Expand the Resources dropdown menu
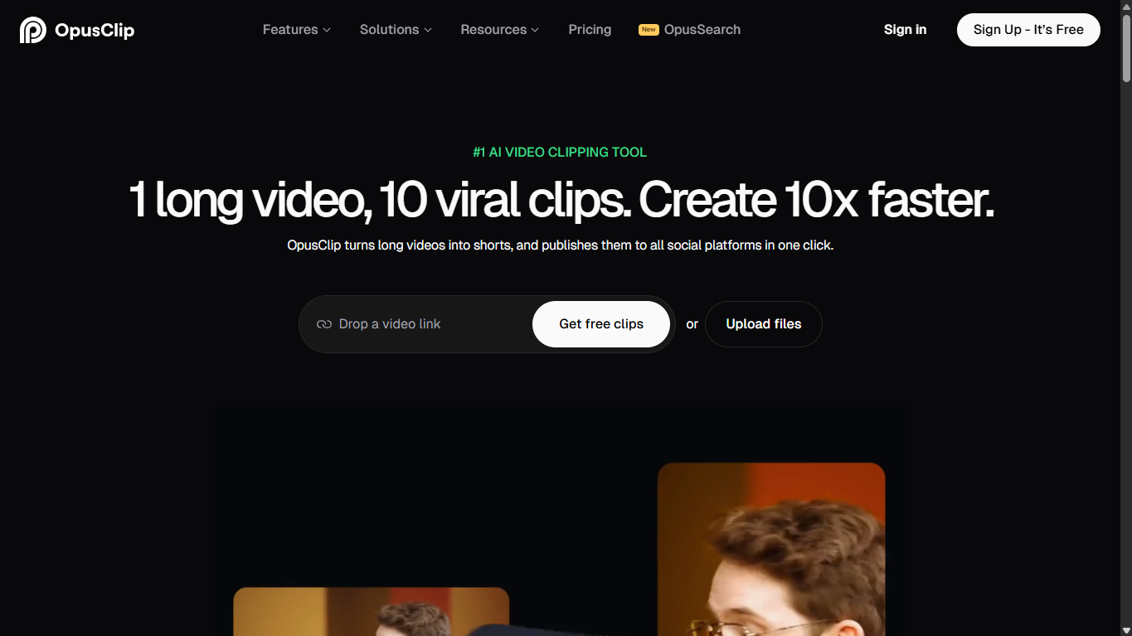 click(499, 30)
